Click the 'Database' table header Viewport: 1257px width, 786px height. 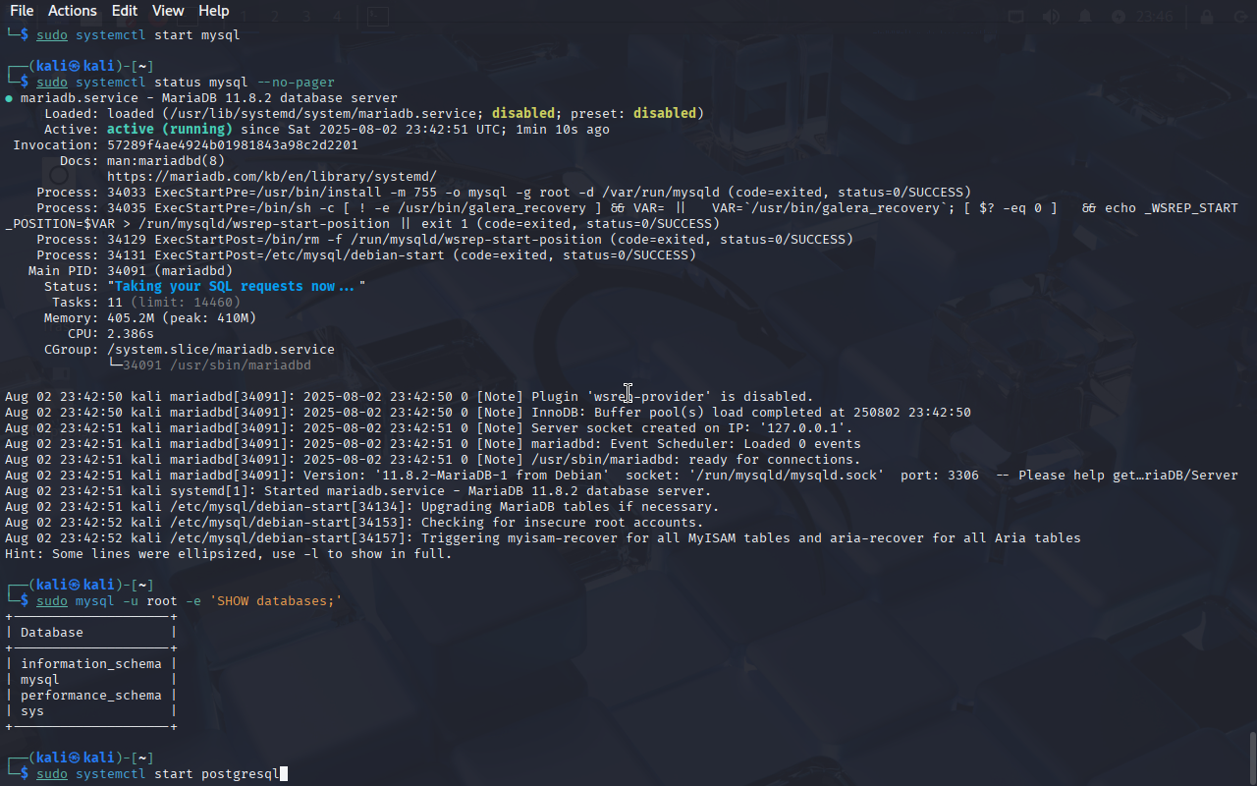pyautogui.click(x=52, y=633)
